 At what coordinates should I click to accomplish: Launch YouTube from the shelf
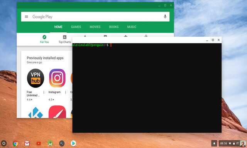[x=39, y=143]
